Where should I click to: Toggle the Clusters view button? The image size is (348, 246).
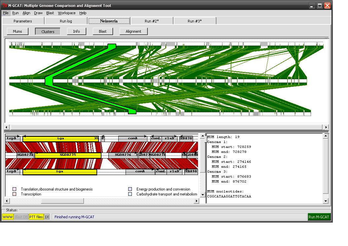pyautogui.click(x=48, y=31)
